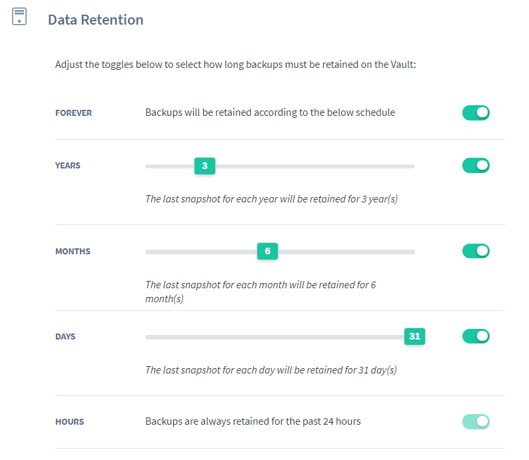Click the YEARS label
The height and width of the screenshot is (460, 529).
point(68,166)
